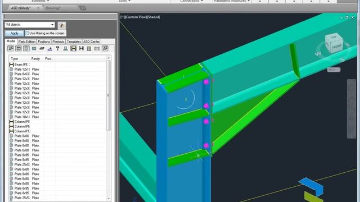
Task: Click the S compass direction on the ViewCube
Action: click(x=342, y=60)
